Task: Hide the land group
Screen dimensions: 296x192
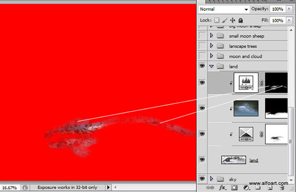Action: [x=202, y=66]
